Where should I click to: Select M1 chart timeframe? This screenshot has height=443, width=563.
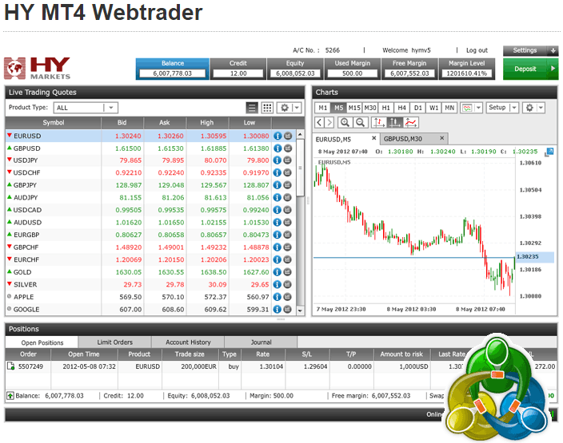[x=323, y=108]
